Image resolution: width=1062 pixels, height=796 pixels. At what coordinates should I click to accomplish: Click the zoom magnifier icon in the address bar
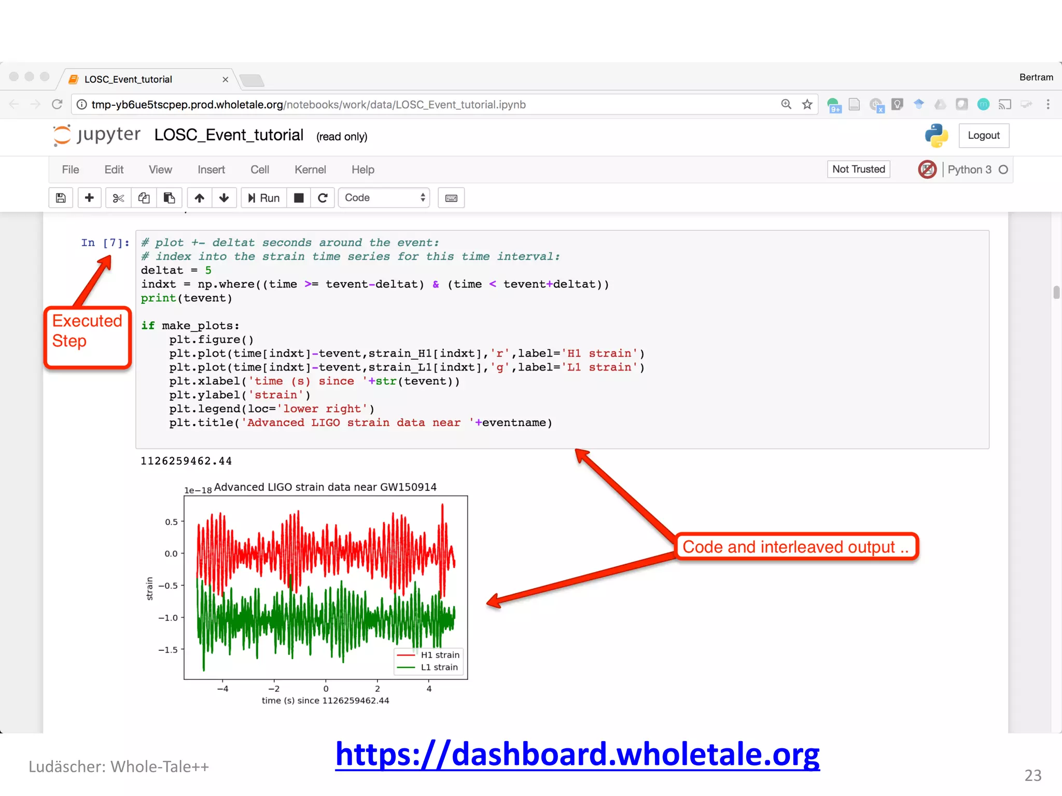(x=786, y=104)
